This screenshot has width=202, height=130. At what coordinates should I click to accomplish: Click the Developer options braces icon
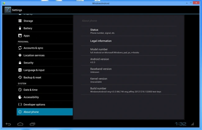click(20, 104)
